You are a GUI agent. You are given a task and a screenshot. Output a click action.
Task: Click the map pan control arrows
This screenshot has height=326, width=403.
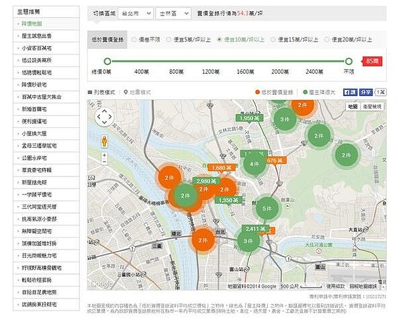click(104, 117)
